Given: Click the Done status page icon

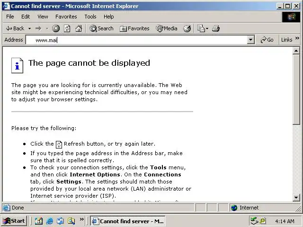Looking at the screenshot, I should click(6, 208).
